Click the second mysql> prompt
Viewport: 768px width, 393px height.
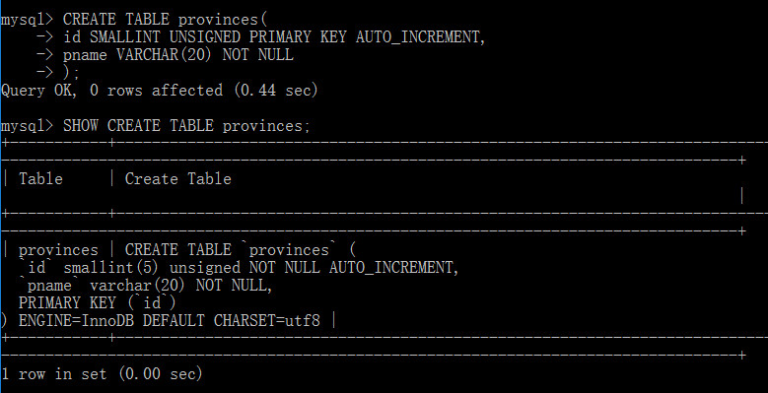[x=27, y=126]
